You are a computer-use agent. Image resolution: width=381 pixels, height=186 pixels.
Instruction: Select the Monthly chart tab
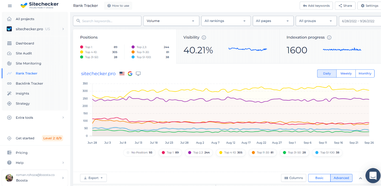click(x=365, y=73)
